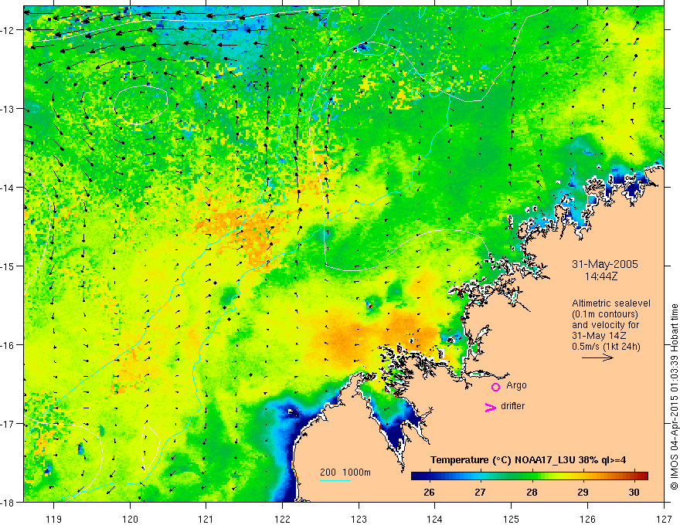The image size is (680, 525).
Task: Click longitude axis label 126
Action: click(x=587, y=519)
